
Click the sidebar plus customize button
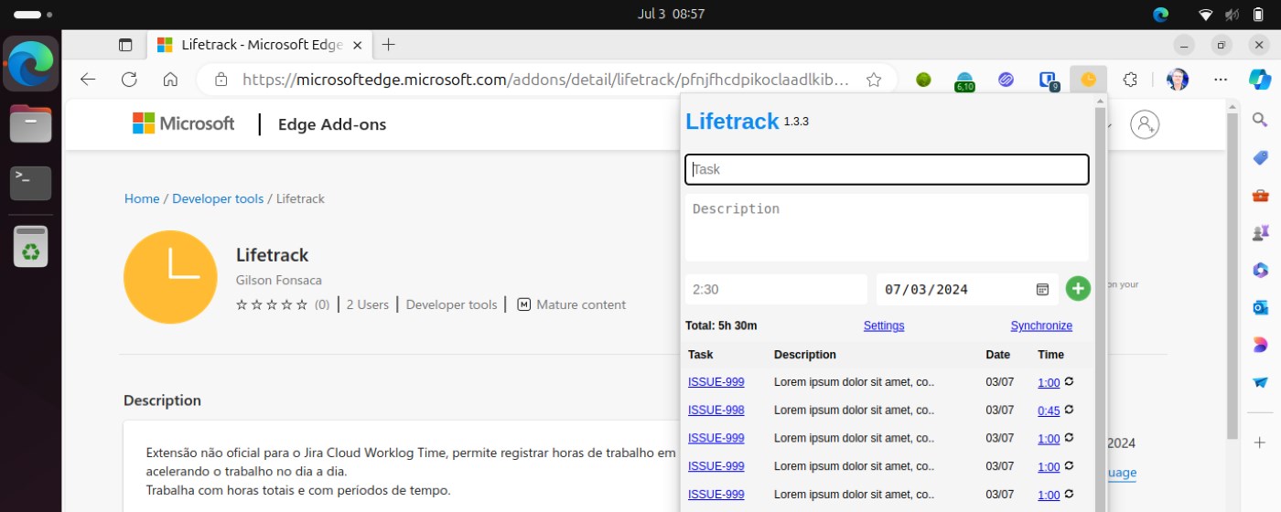1260,443
